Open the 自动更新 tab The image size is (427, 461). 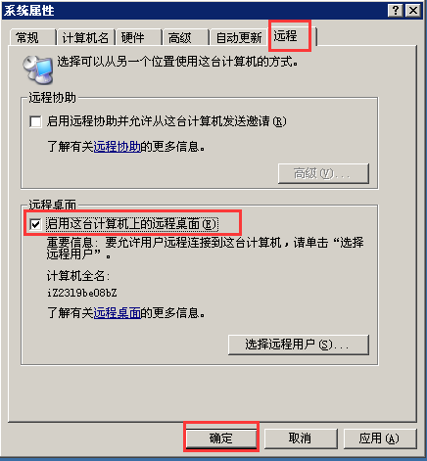[239, 37]
